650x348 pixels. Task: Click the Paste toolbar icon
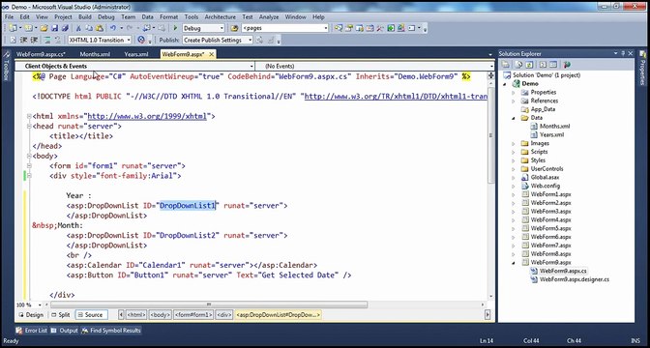[100, 28]
